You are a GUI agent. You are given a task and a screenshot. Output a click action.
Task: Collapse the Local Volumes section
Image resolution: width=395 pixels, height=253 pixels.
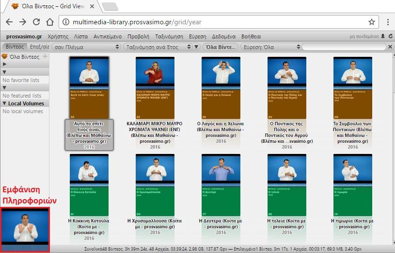pyautogui.click(x=4, y=103)
